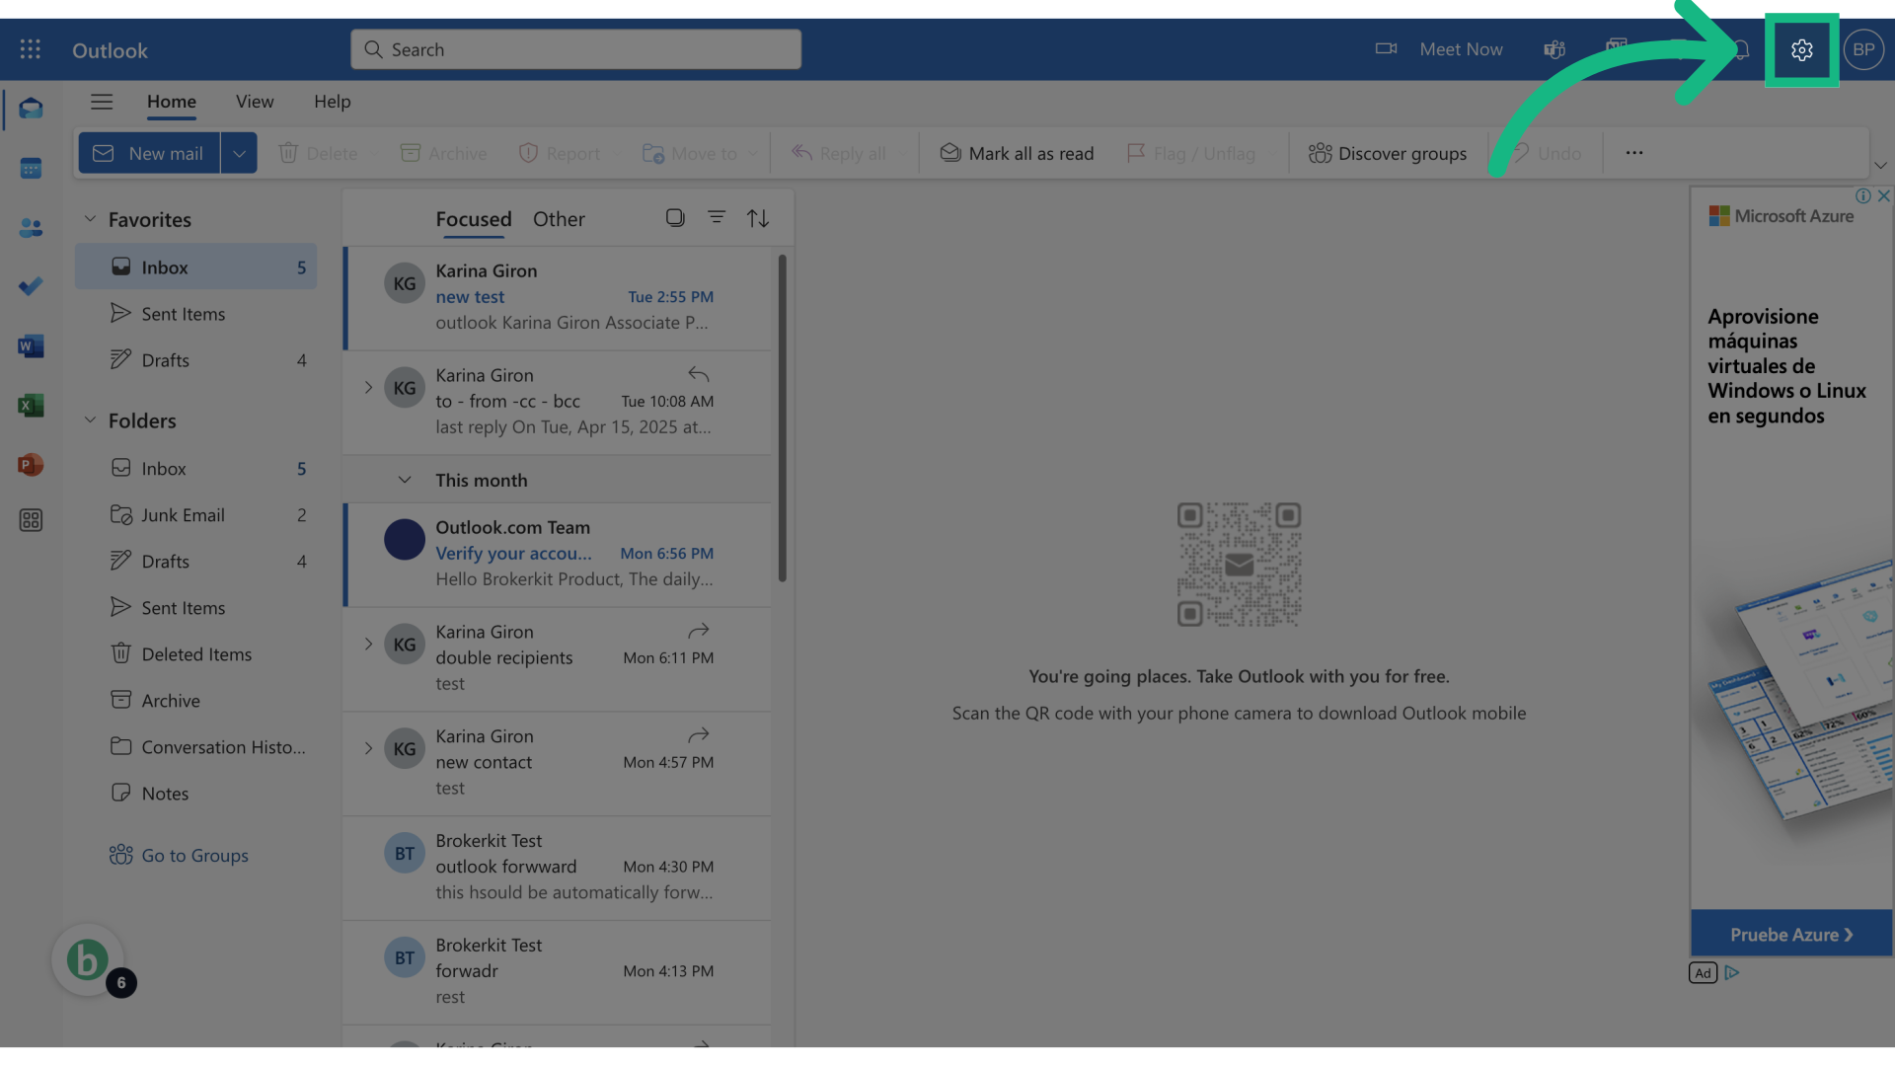Switch to the Other inbox tab
This screenshot has width=1895, height=1066.
click(559, 219)
